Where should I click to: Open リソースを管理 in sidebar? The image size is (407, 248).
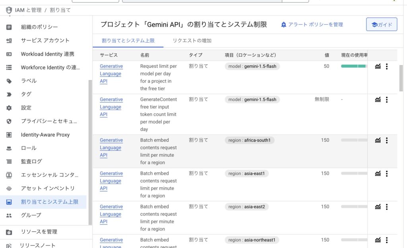(x=39, y=232)
